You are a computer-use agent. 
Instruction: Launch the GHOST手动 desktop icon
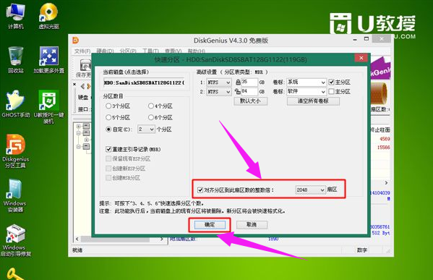click(x=16, y=103)
